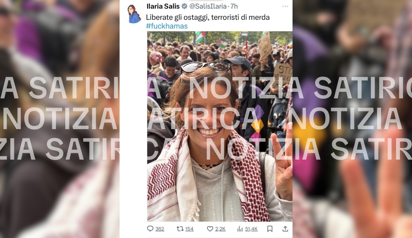Click the 51,4K views count
This screenshot has height=238, width=412.
point(251,229)
